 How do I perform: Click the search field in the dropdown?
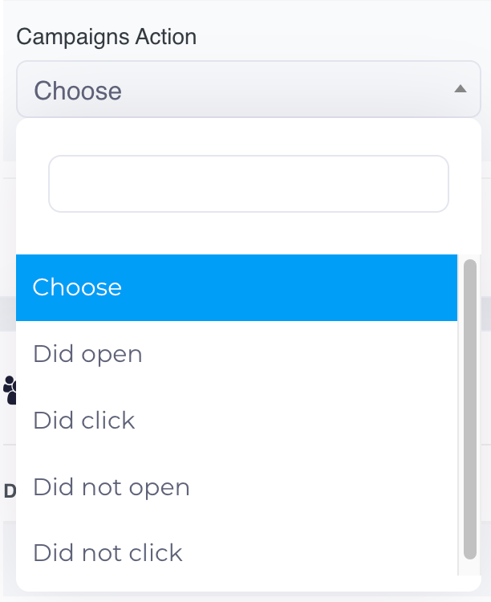[249, 184]
